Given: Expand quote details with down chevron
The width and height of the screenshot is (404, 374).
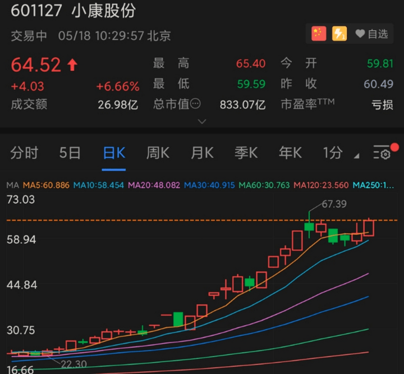Looking at the screenshot, I should 202,121.
